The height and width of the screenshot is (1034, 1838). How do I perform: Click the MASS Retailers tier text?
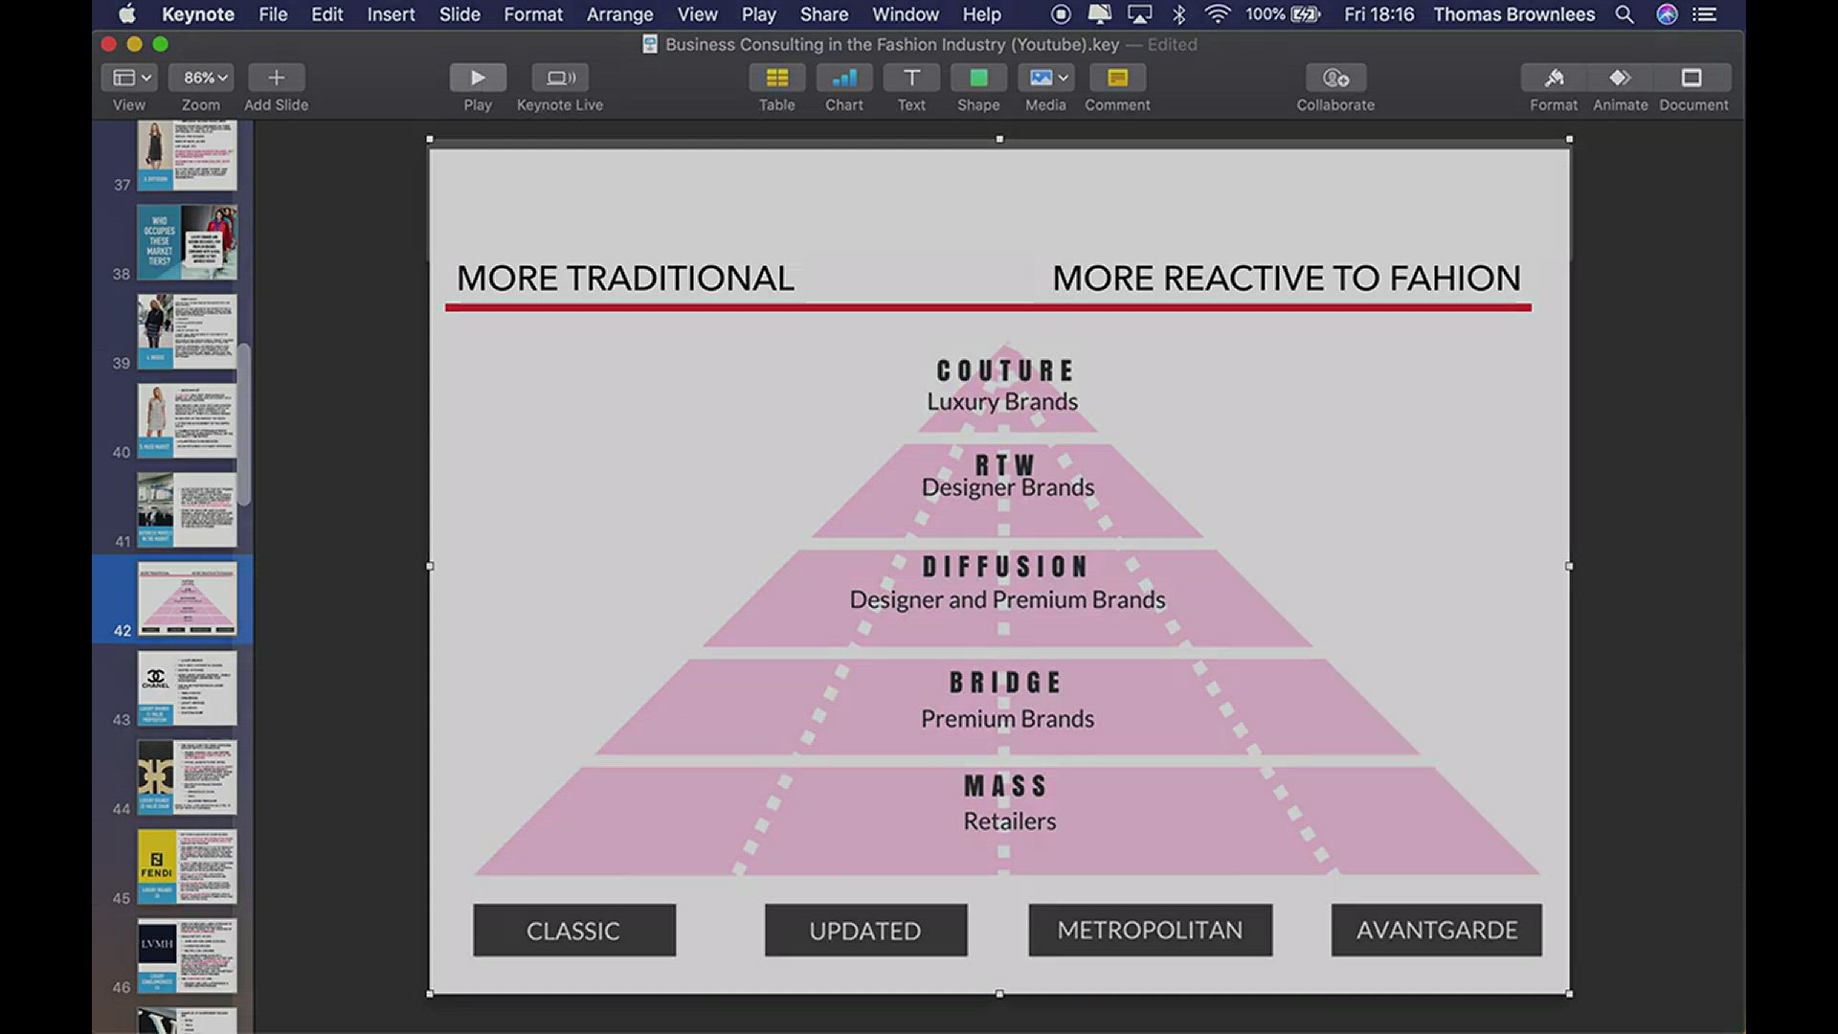coord(1008,802)
